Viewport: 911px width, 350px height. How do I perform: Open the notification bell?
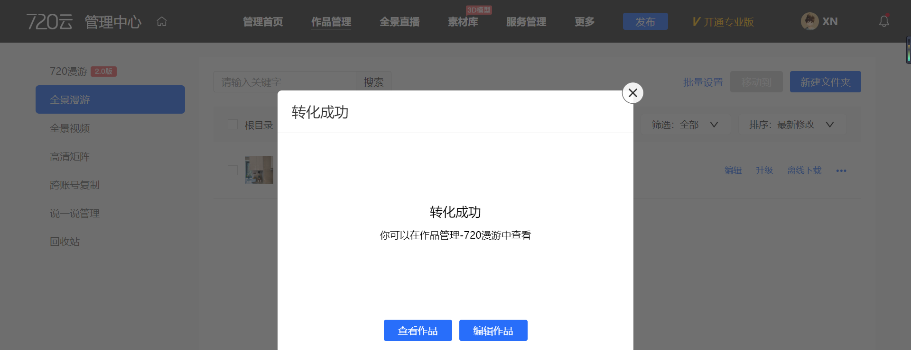click(x=883, y=21)
